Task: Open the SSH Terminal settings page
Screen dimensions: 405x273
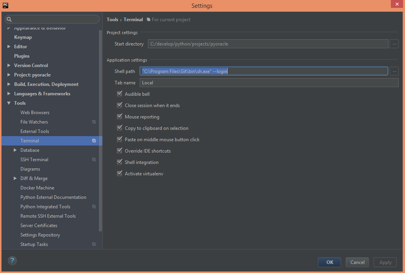Action: 34,159
